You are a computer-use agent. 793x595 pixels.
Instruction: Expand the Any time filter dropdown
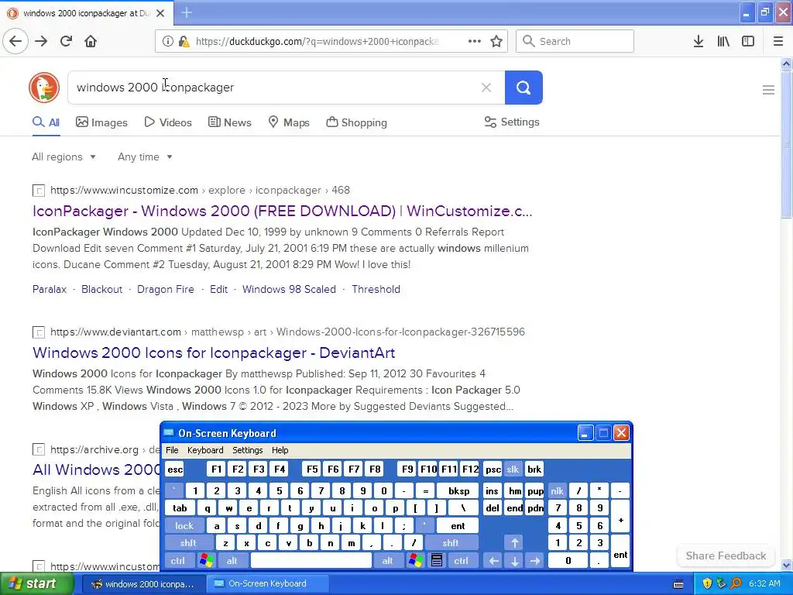[x=145, y=156]
